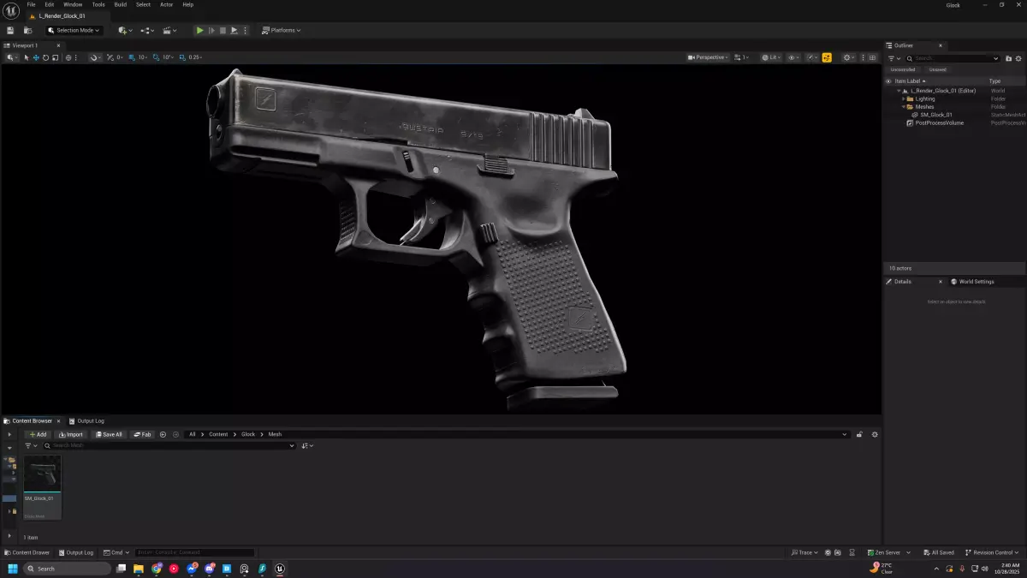Click the Outliner add folder icon
The height and width of the screenshot is (578, 1027).
coord(1007,58)
